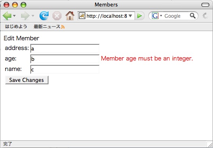
Task: Open the はじめよう bookmark
Action: tap(16, 27)
